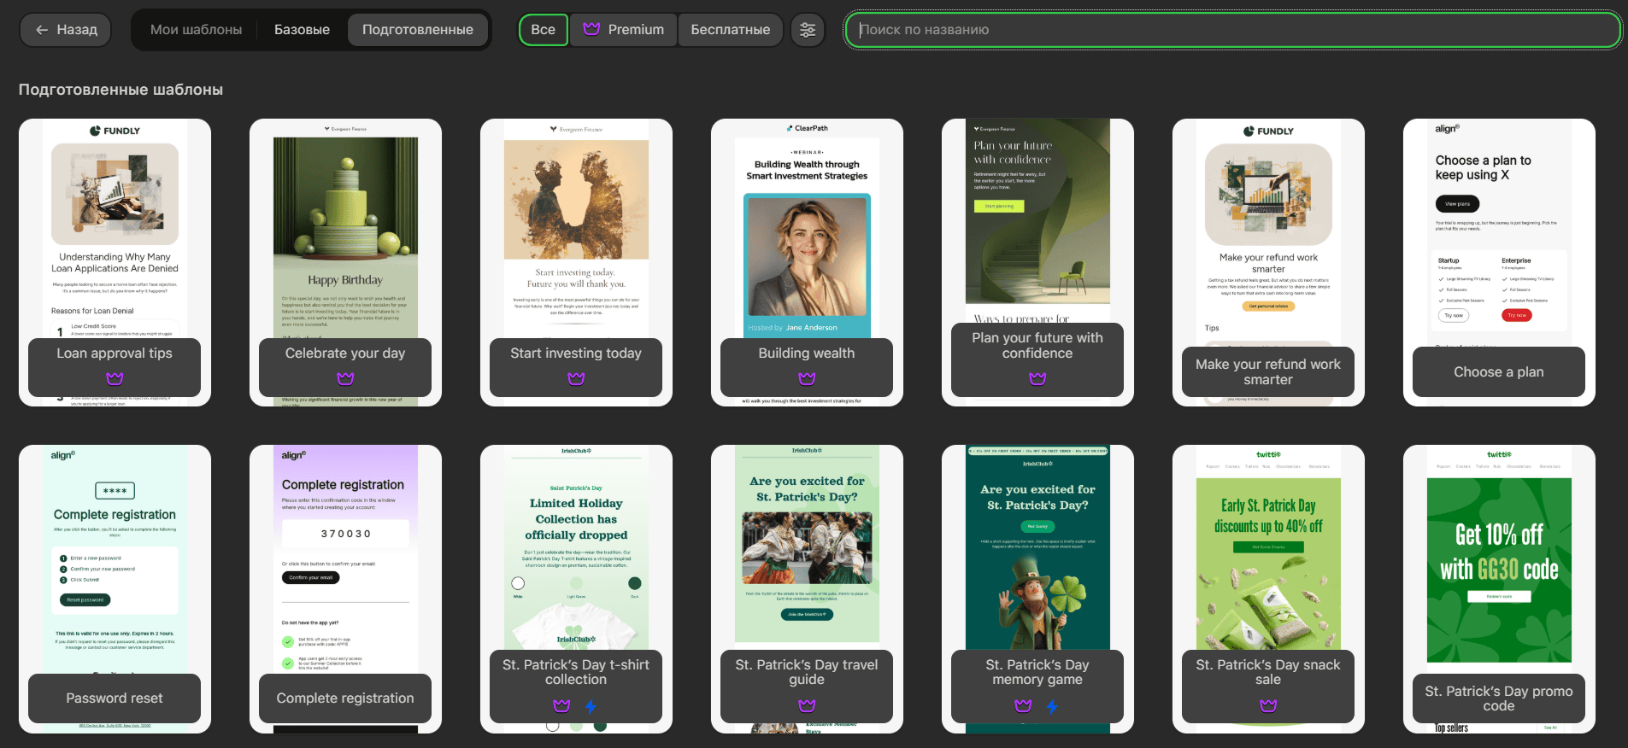
Task: Click the crown icon under Building wealth
Action: point(807,378)
